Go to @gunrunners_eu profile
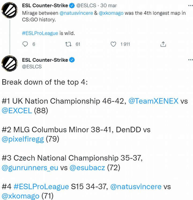The image size is (193, 200). point(30,168)
